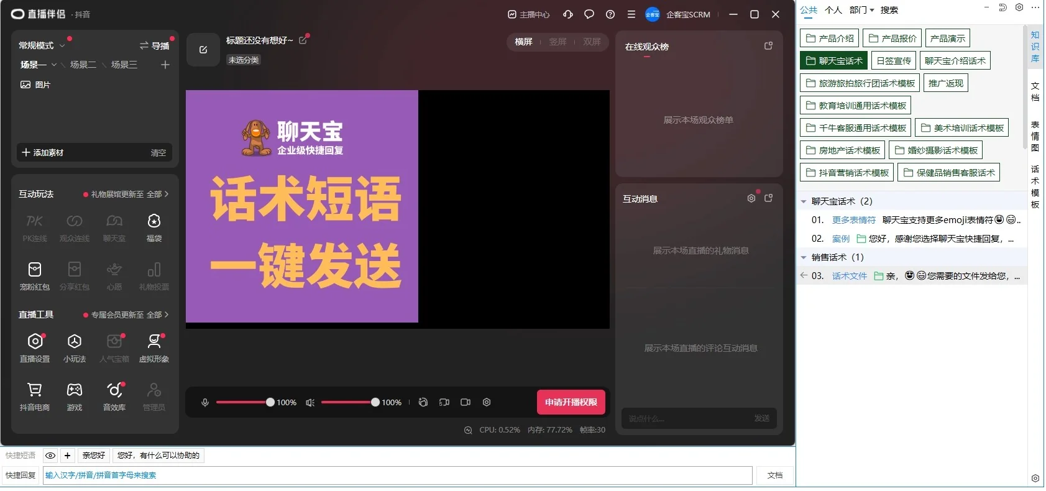The width and height of the screenshot is (1046, 491).
Task: Open 分享红包 share red packet
Action: coord(75,276)
